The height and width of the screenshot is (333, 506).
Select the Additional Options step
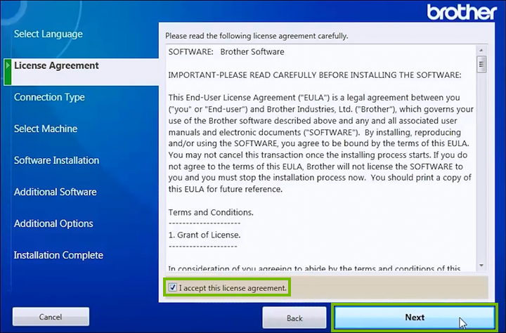pos(53,223)
